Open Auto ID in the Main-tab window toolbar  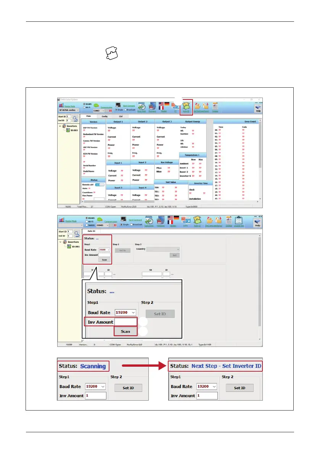click(186, 106)
